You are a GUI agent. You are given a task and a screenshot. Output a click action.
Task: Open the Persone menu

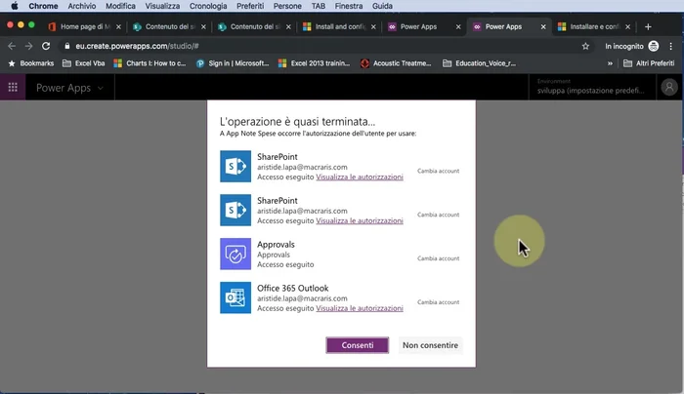287,6
